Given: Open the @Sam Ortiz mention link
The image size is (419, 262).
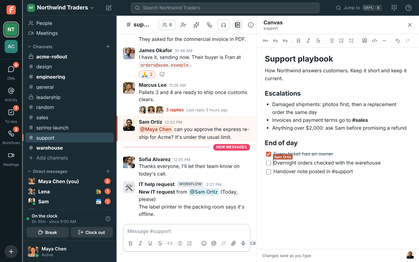Looking at the screenshot, I should (x=204, y=192).
